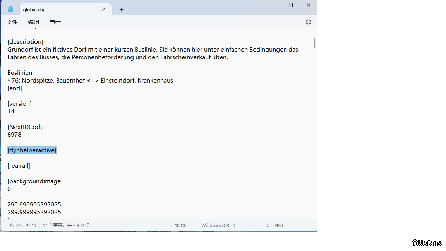Close the global.cfg tab
The image size is (446, 251).
(x=103, y=9)
